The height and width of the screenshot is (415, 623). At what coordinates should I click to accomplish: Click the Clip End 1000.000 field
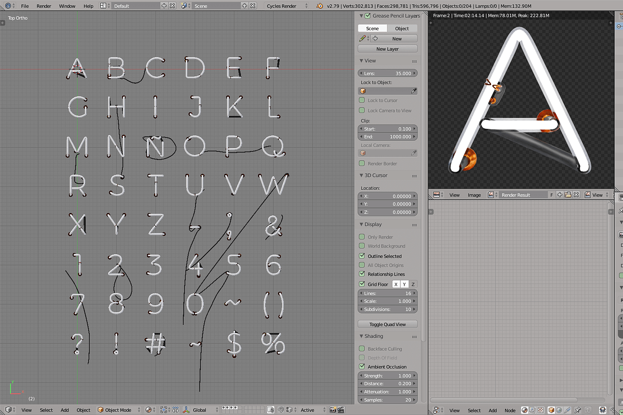388,136
